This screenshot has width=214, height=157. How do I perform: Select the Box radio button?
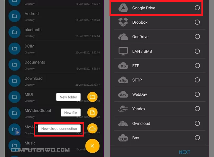pyautogui.click(x=197, y=138)
